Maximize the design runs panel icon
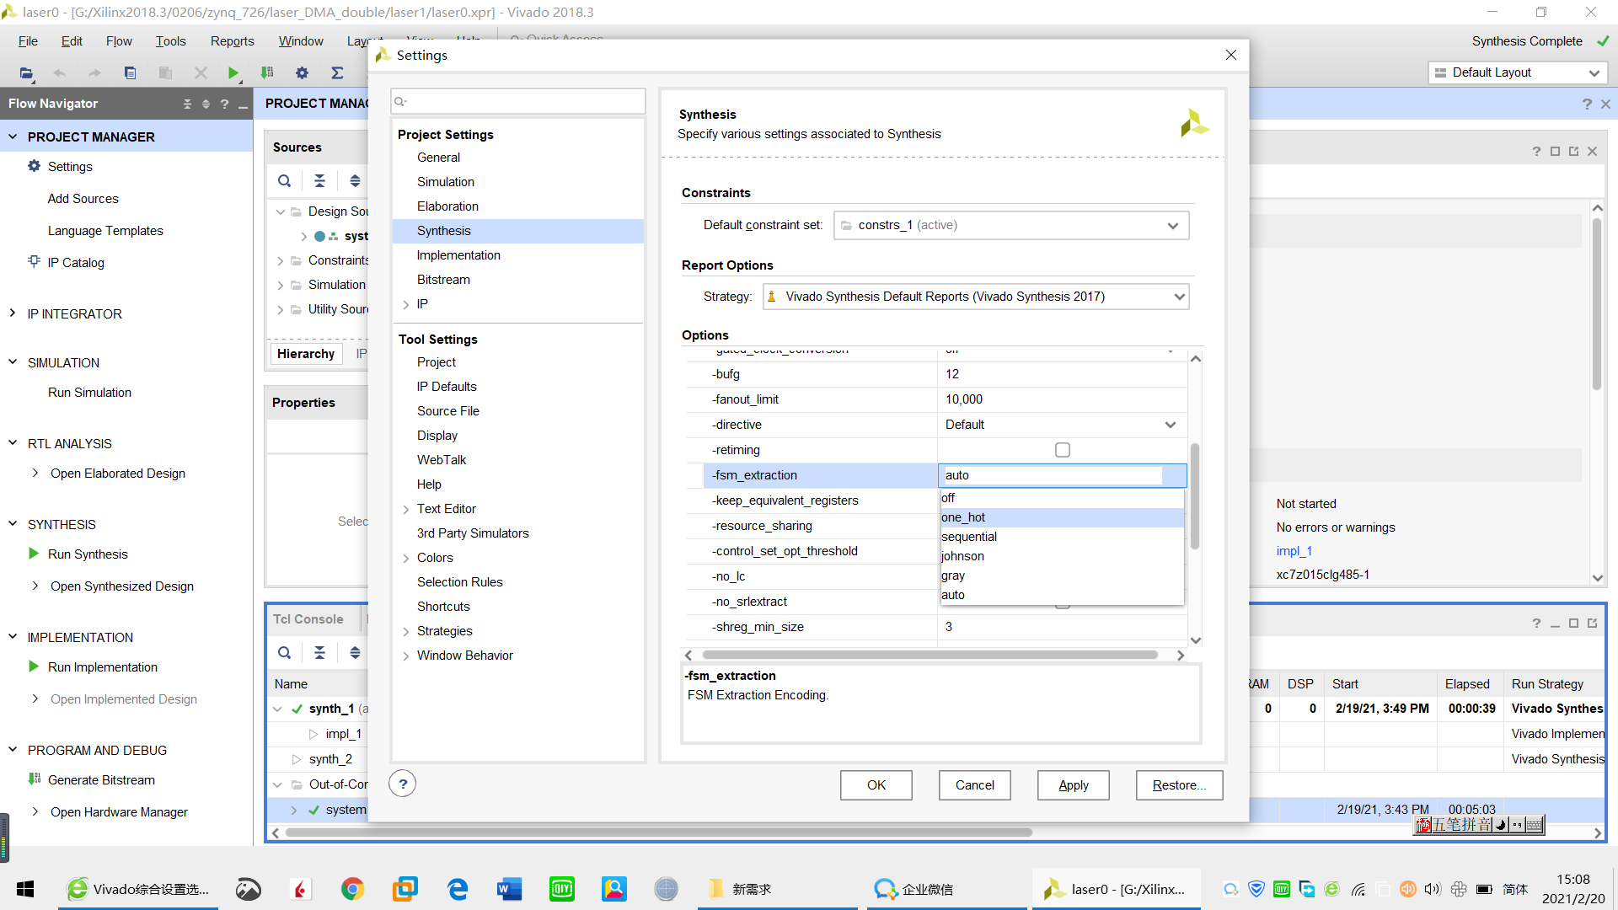The height and width of the screenshot is (910, 1618). click(x=1573, y=624)
